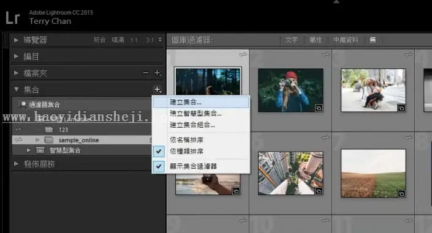Select 依名稱排序 menu option

coord(201,140)
